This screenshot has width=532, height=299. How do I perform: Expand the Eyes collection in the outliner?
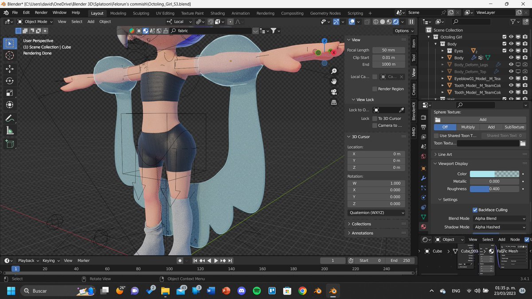tap(442, 50)
